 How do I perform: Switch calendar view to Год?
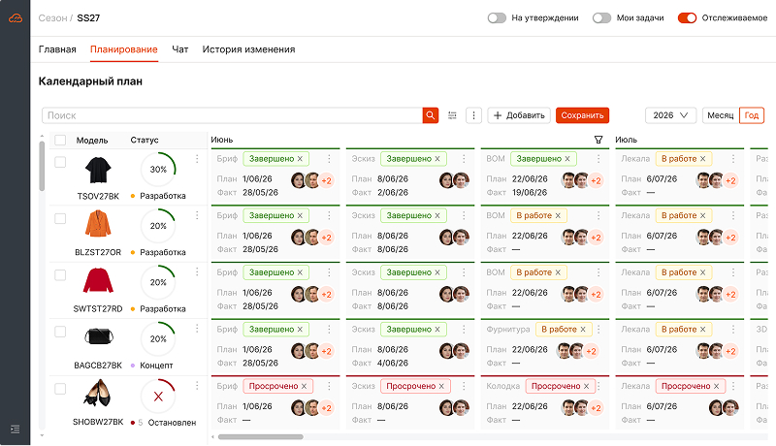point(752,115)
